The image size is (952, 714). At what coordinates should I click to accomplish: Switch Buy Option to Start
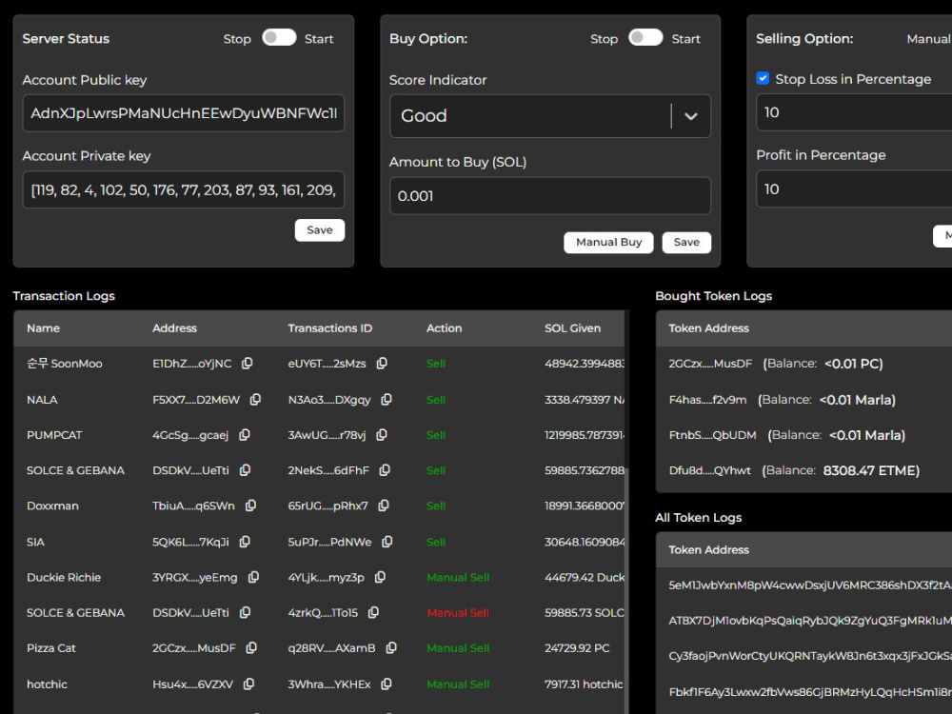(x=645, y=38)
